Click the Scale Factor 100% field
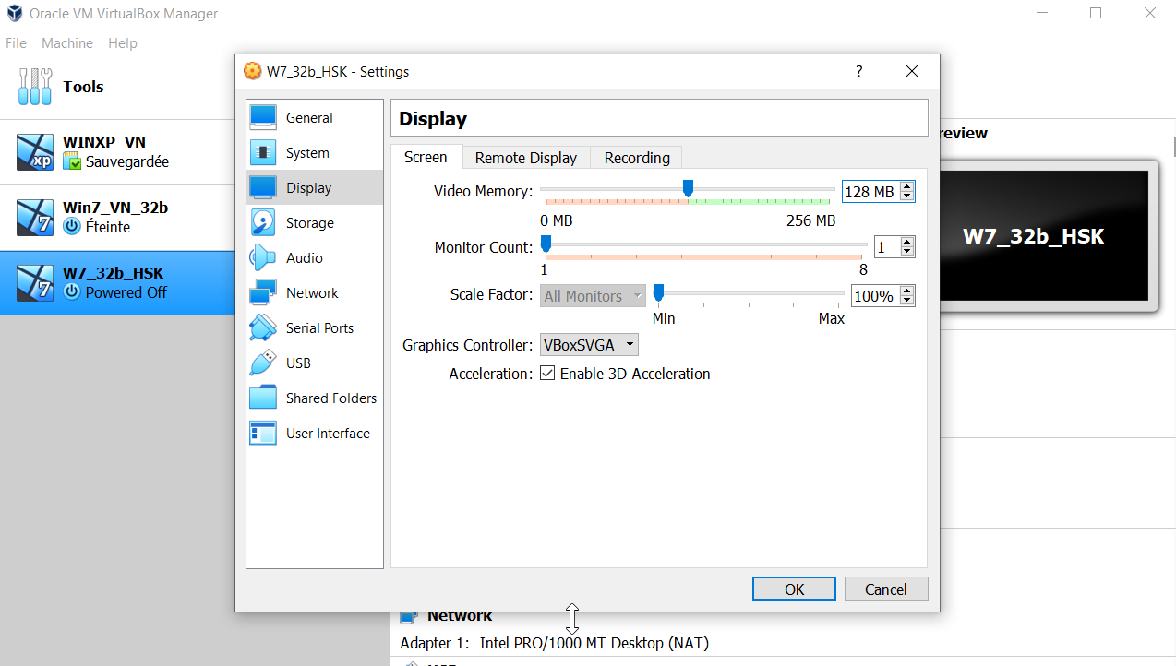This screenshot has height=666, width=1176. (874, 296)
